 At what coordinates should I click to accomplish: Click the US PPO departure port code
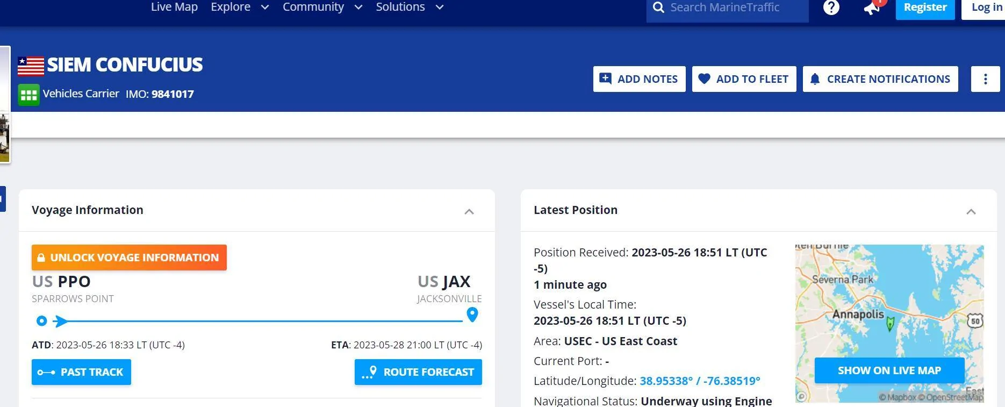[61, 281]
